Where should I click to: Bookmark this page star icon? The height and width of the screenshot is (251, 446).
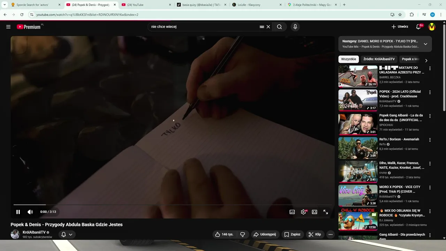(x=400, y=15)
